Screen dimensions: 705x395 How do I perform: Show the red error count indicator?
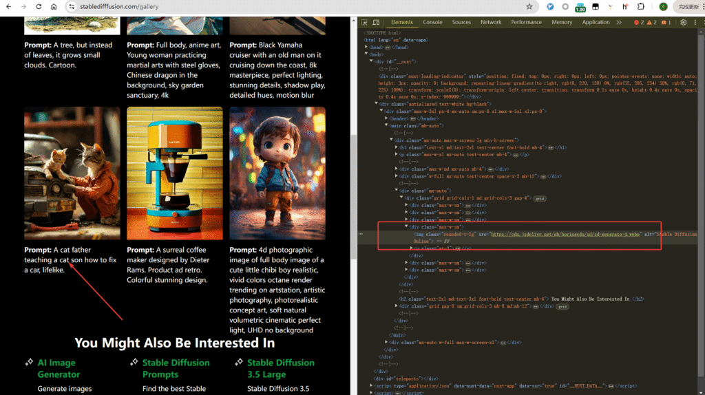pos(638,22)
